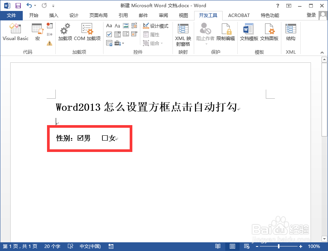The height and width of the screenshot is (251, 328).
Task: Open 文档面板 document panel
Action: click(x=269, y=32)
